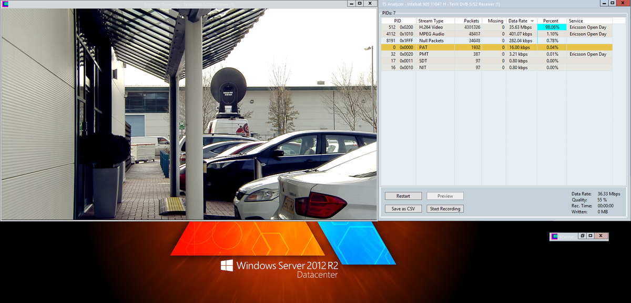Select the PMT stream row

pyautogui.click(x=497, y=54)
